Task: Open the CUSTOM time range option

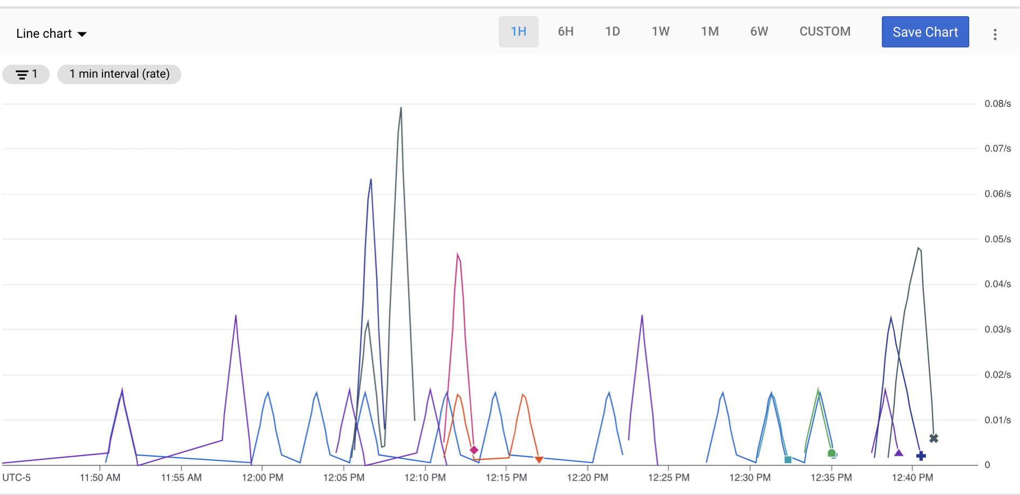Action: tap(825, 31)
